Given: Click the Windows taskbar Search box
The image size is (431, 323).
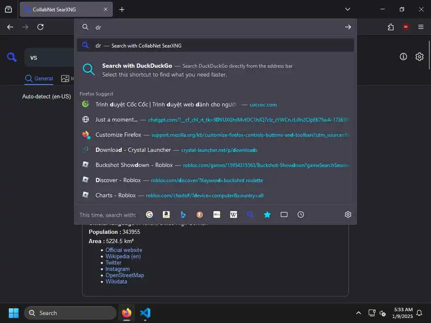Looking at the screenshot, I should point(70,313).
